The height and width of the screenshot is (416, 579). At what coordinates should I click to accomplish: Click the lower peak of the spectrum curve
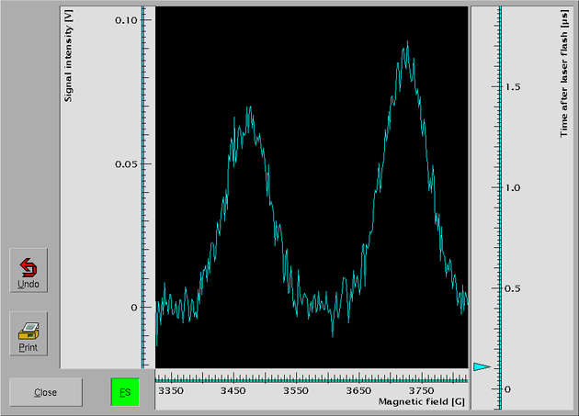(250, 109)
